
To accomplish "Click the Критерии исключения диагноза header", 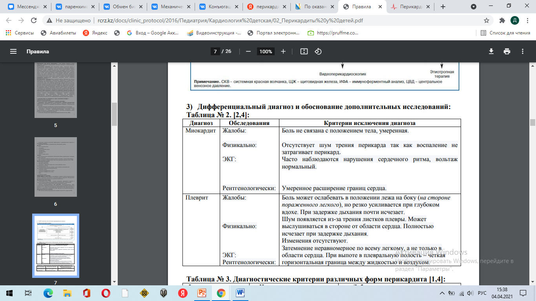I will pos(369,123).
